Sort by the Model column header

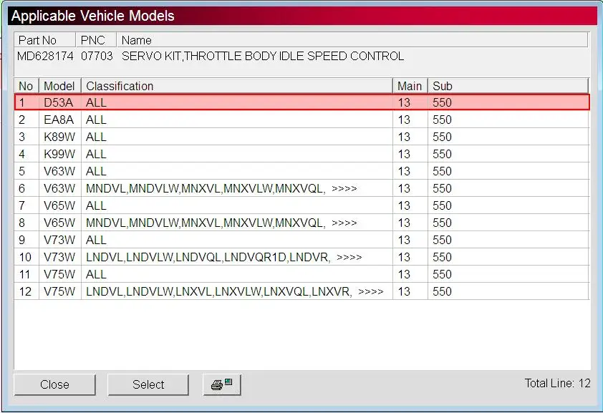pyautogui.click(x=59, y=86)
